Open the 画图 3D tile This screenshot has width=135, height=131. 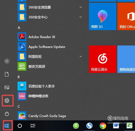coord(103,16)
